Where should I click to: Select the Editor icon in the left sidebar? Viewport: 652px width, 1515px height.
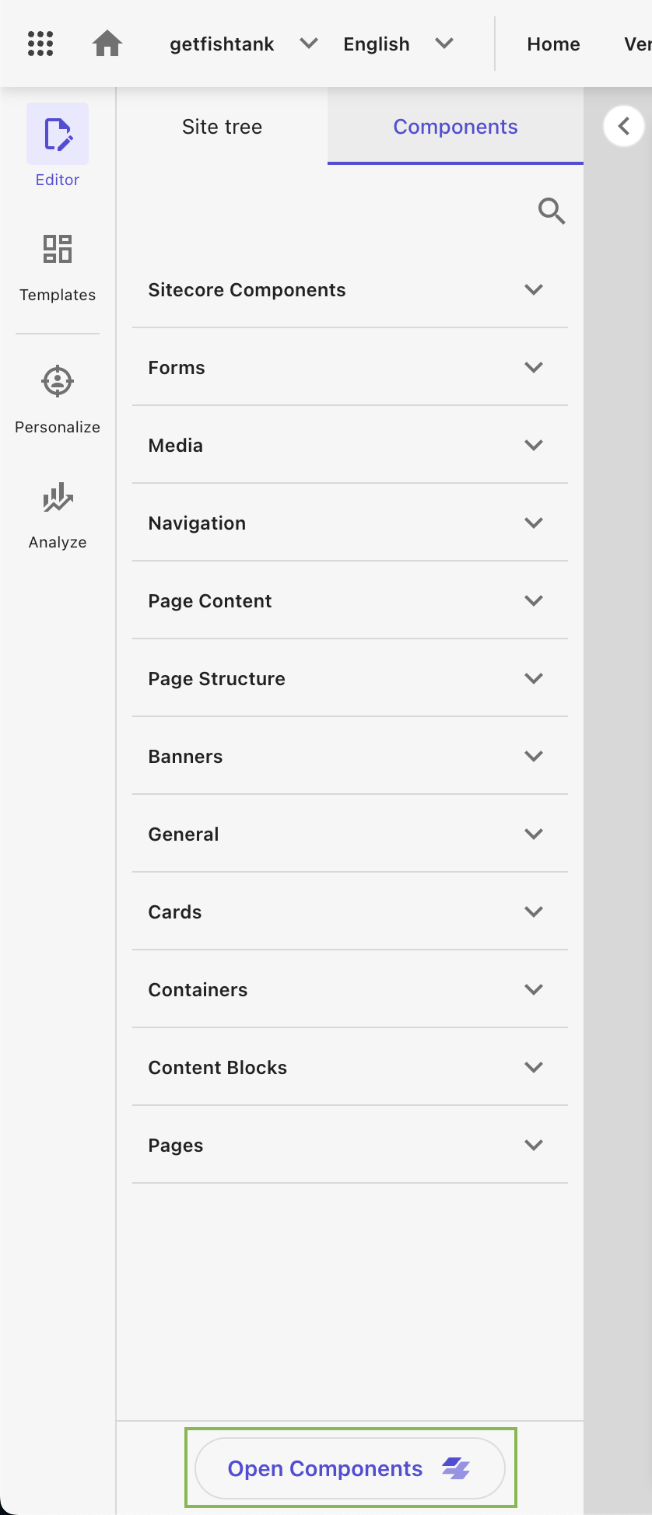(57, 133)
